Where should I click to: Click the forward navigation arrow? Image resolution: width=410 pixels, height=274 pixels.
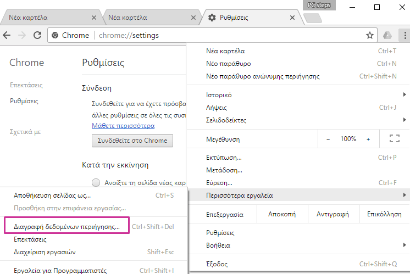click(x=22, y=35)
